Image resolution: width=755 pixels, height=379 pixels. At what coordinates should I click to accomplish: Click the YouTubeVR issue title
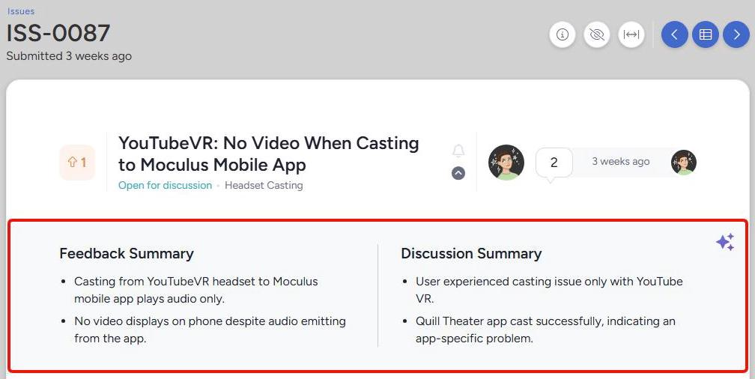pos(268,154)
